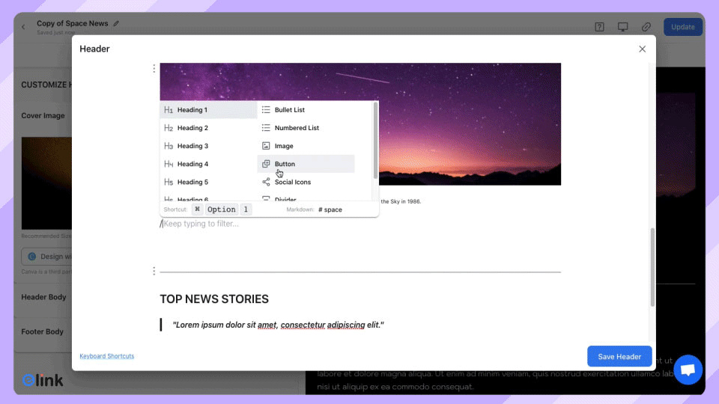Click the H3 heading icon
The image size is (719, 404).
tap(169, 146)
